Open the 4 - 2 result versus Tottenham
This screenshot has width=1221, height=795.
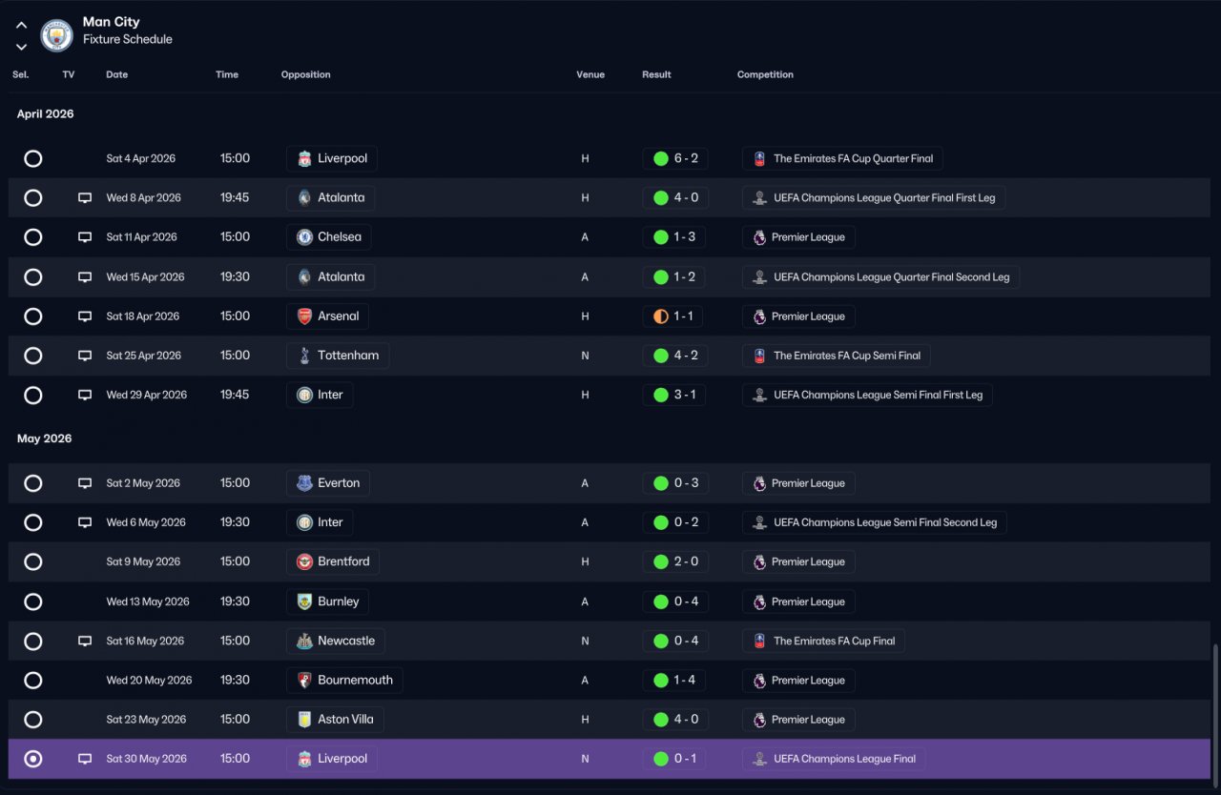[x=674, y=356]
